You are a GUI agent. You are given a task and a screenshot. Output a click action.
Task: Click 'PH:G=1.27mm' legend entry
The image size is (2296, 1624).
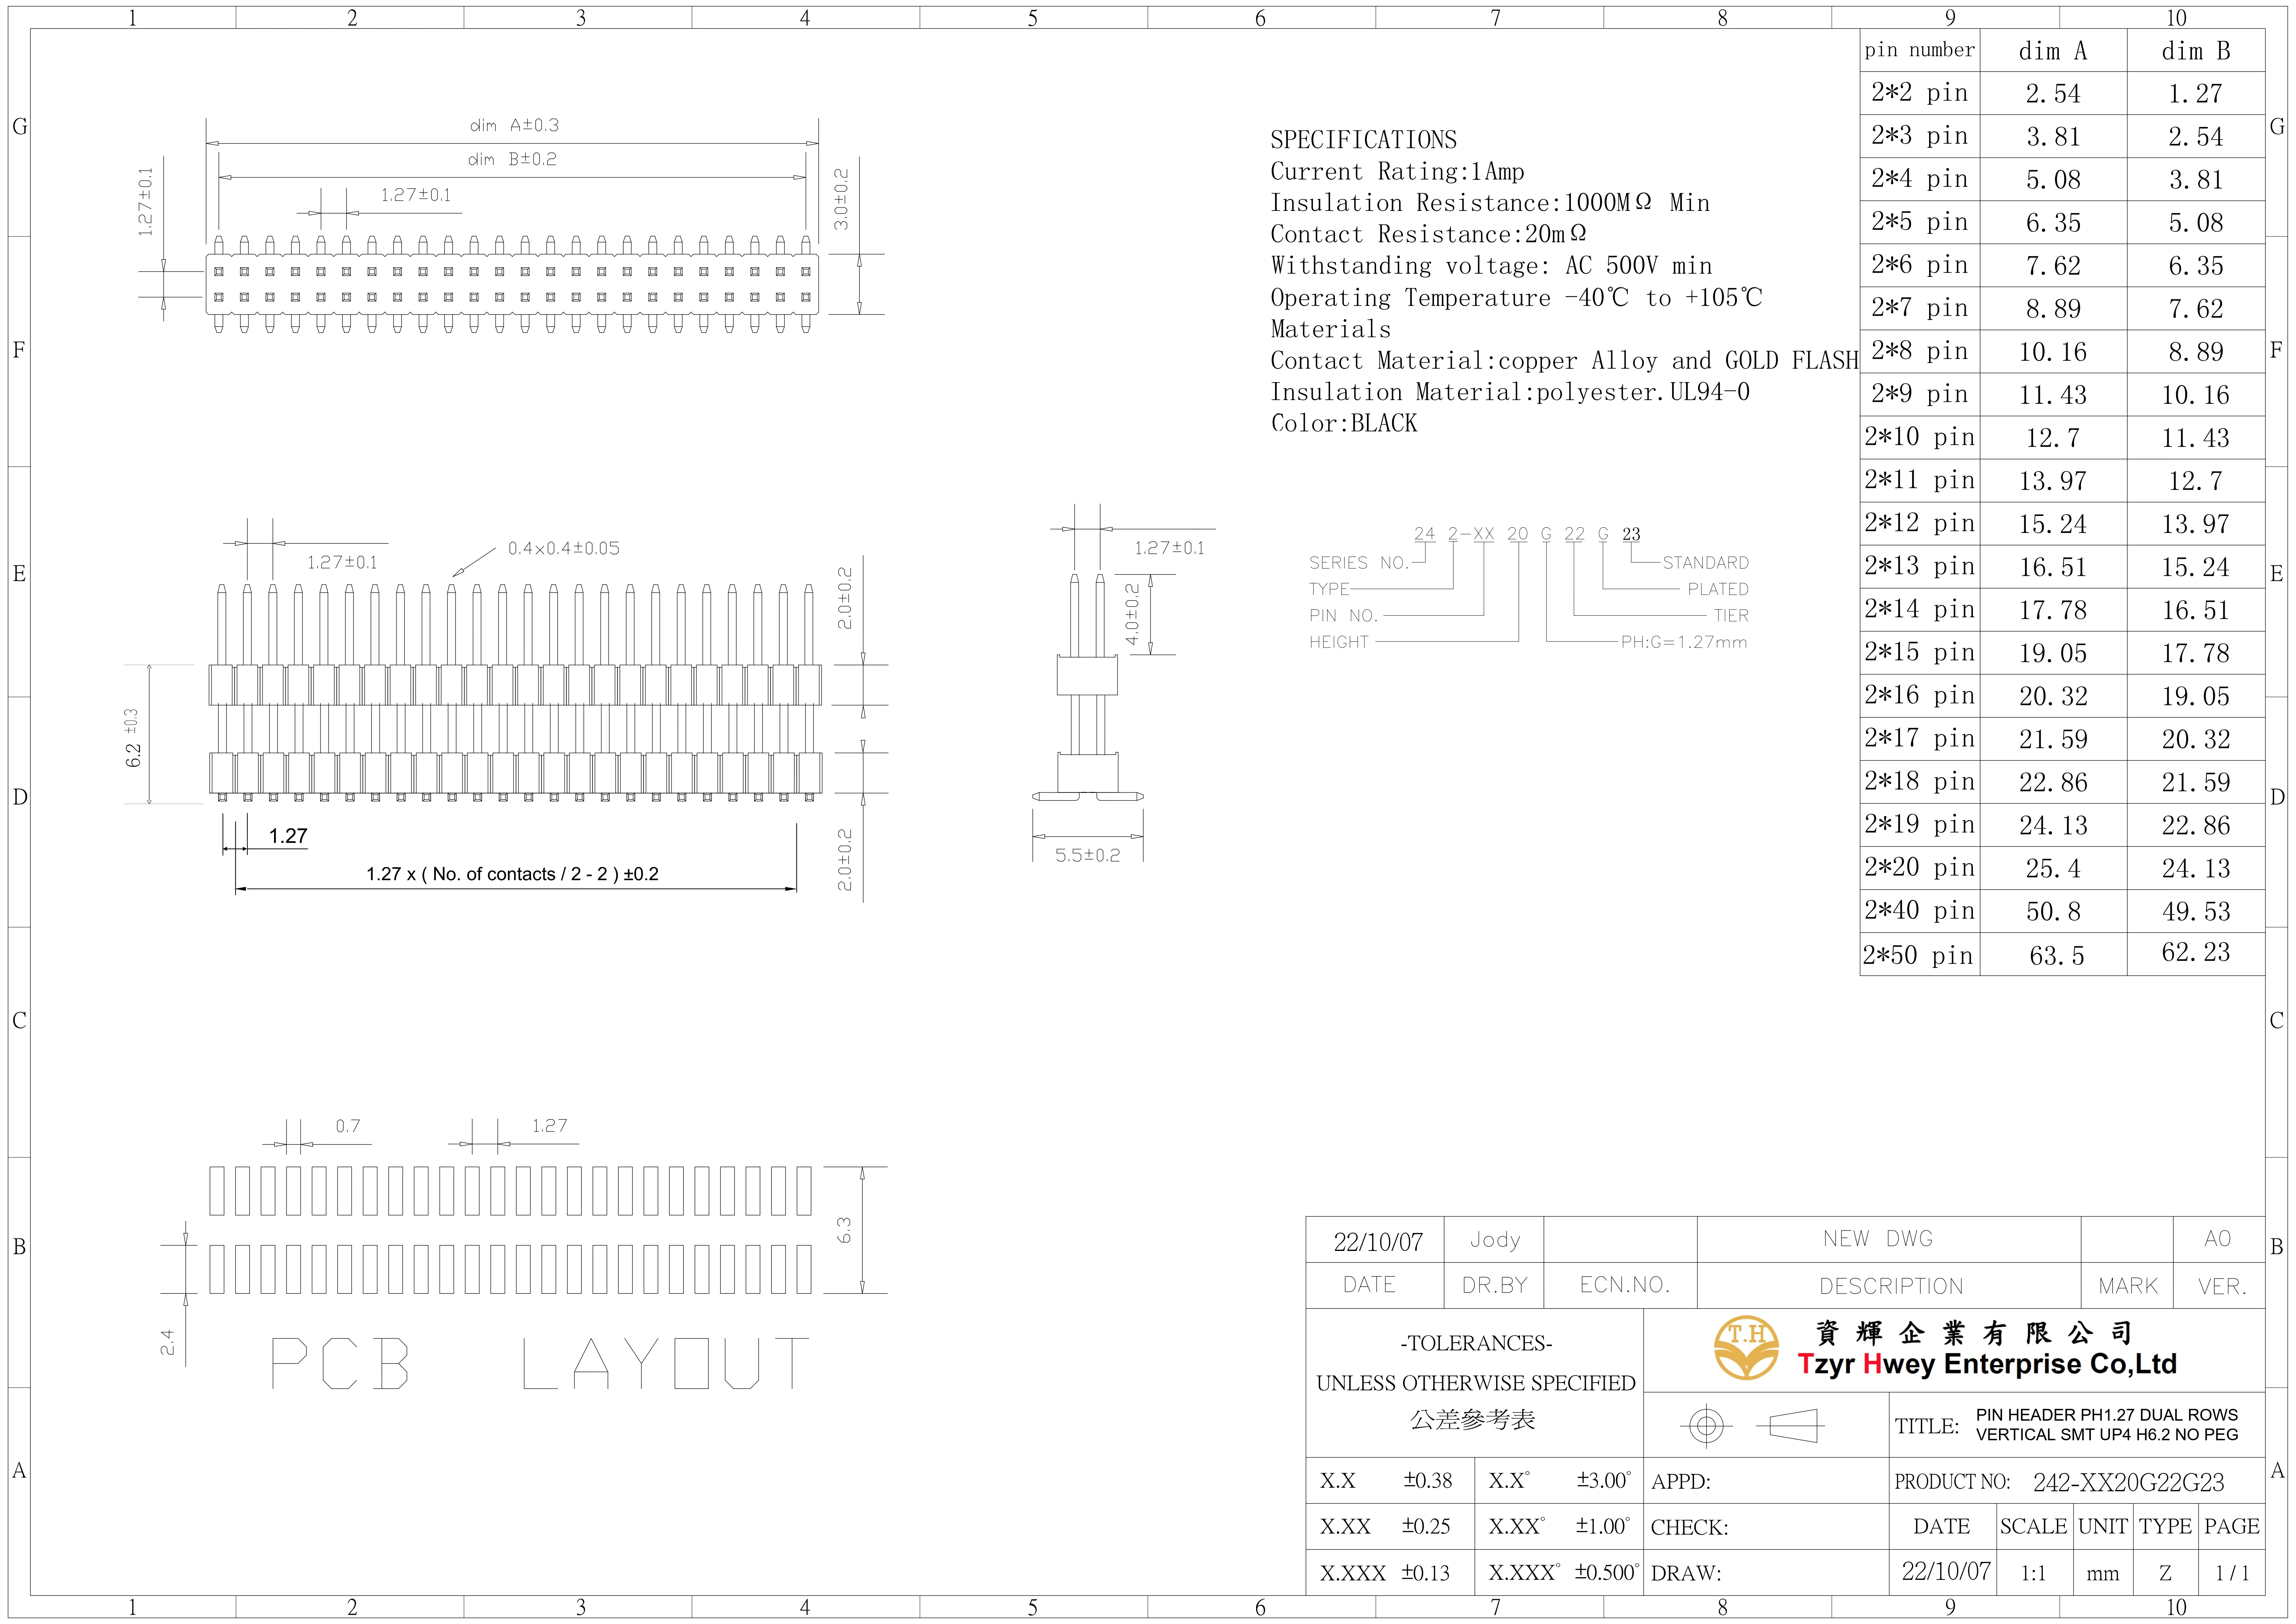coord(1684,642)
